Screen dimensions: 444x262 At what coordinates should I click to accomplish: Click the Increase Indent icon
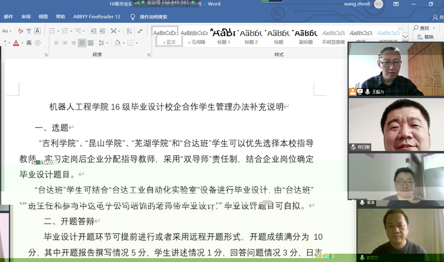click(x=102, y=31)
